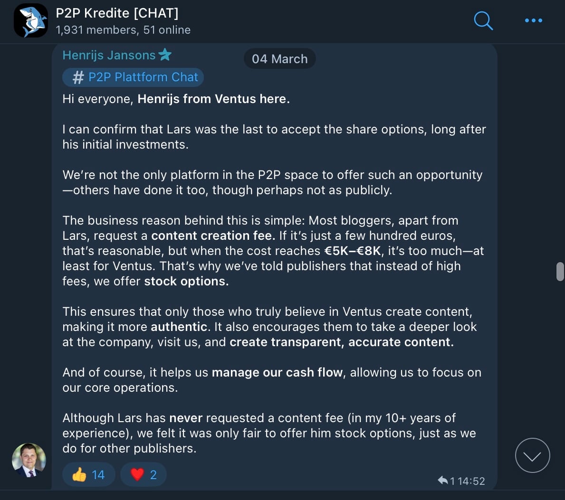
Task: Click the Henrijs Jansons sender name link
Action: [x=109, y=55]
